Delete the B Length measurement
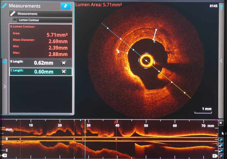This screenshot has width=227, height=159. point(64,63)
